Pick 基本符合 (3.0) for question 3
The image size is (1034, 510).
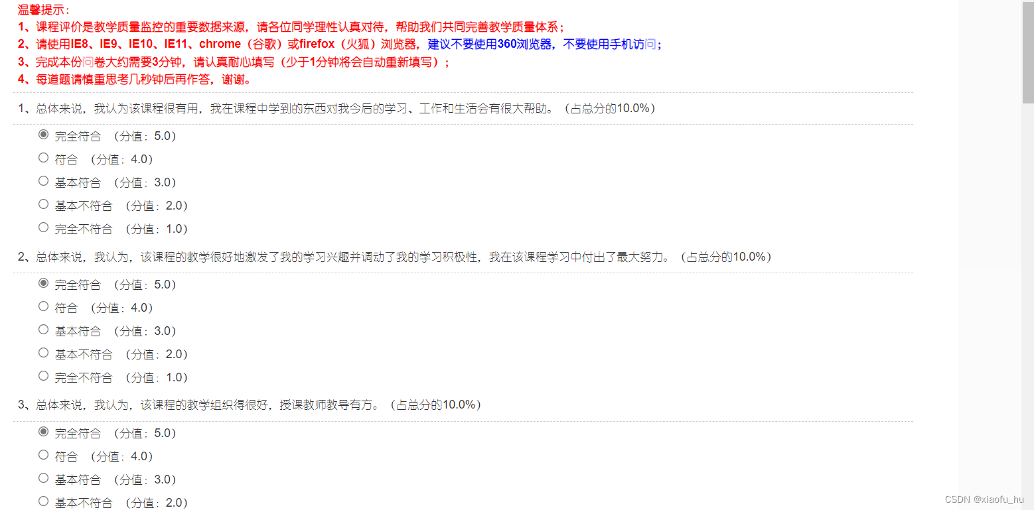point(44,478)
